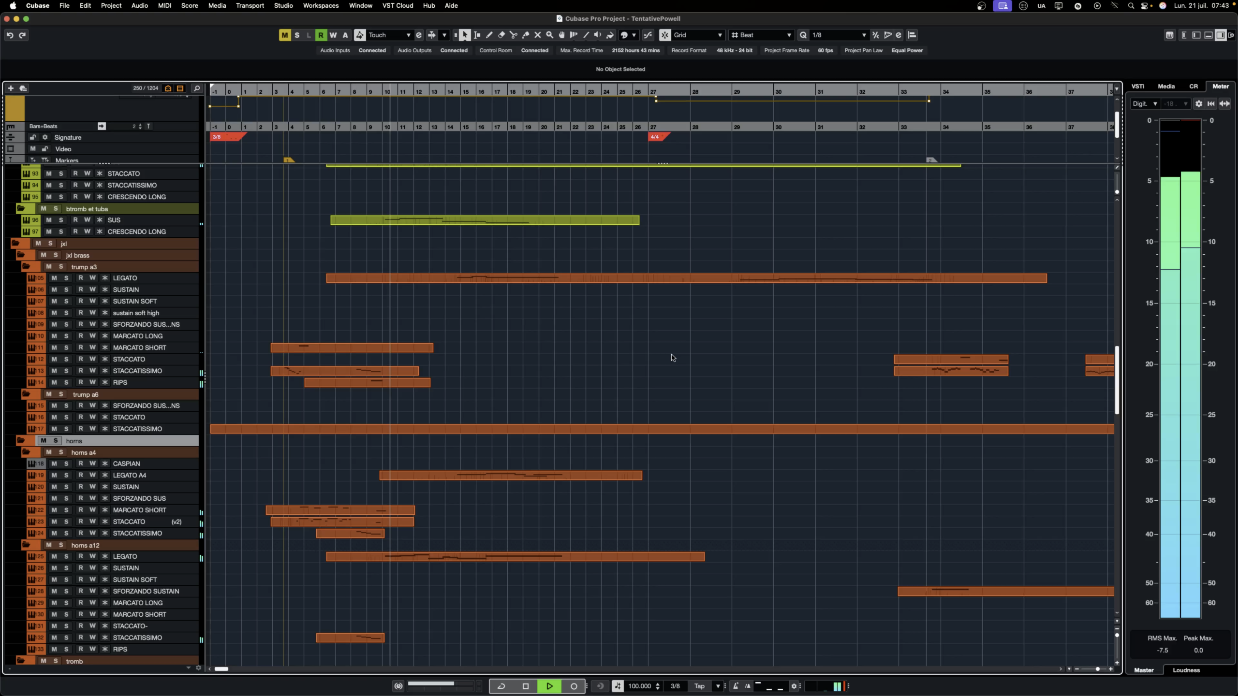
Task: Open the Transport menu
Action: pos(250,5)
